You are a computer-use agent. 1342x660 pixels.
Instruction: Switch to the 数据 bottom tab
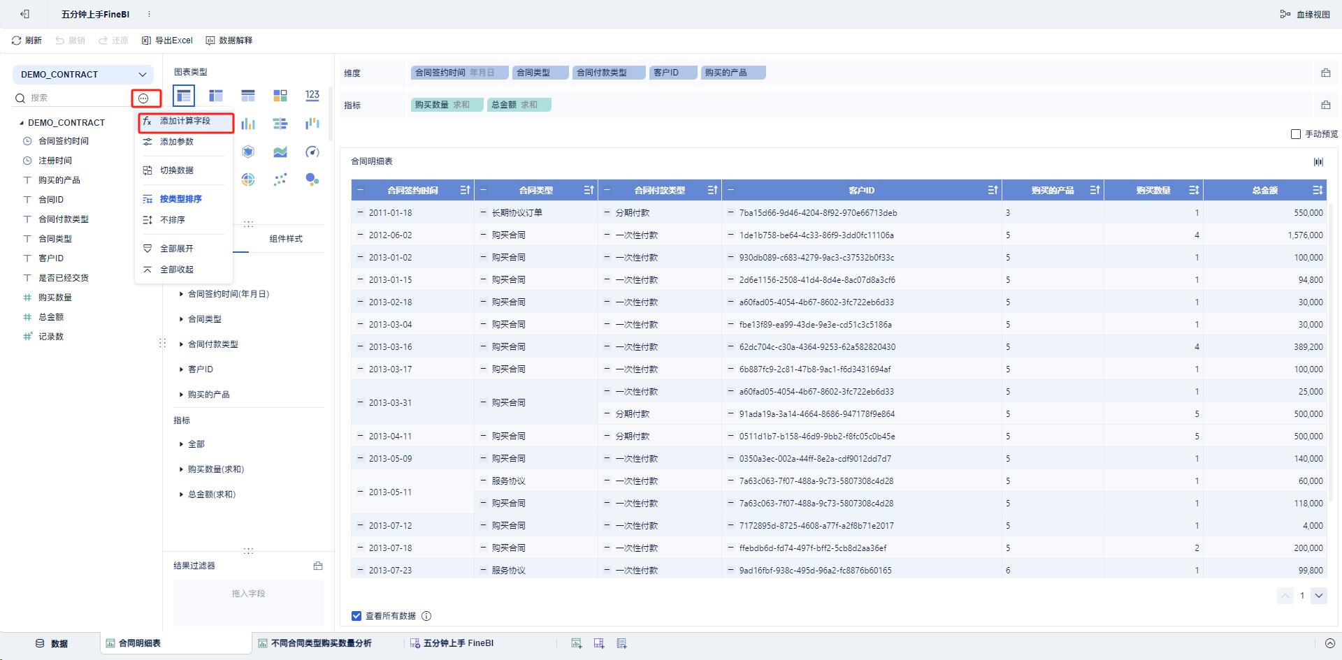[51, 644]
